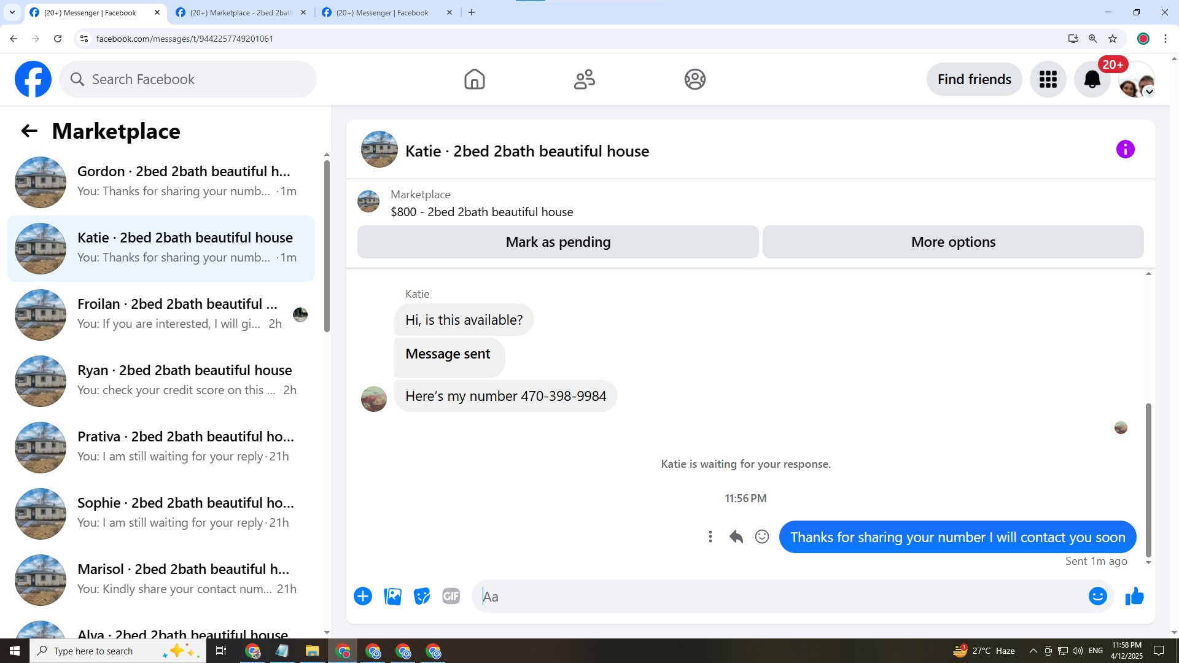The height and width of the screenshot is (663, 1179).
Task: Open the account profile picture menu
Action: (1137, 79)
